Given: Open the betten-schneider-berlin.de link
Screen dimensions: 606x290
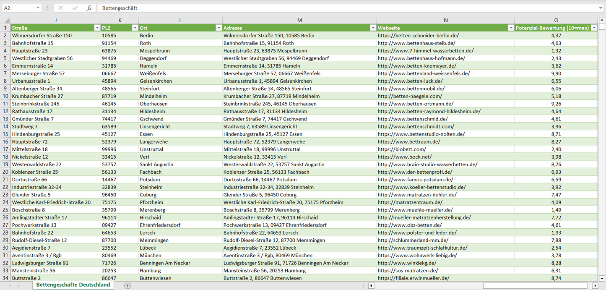Looking at the screenshot, I should 418,36.
